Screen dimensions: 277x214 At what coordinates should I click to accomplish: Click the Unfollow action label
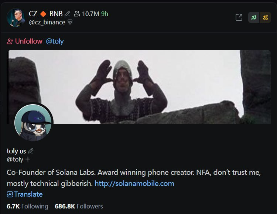pyautogui.click(x=28, y=41)
